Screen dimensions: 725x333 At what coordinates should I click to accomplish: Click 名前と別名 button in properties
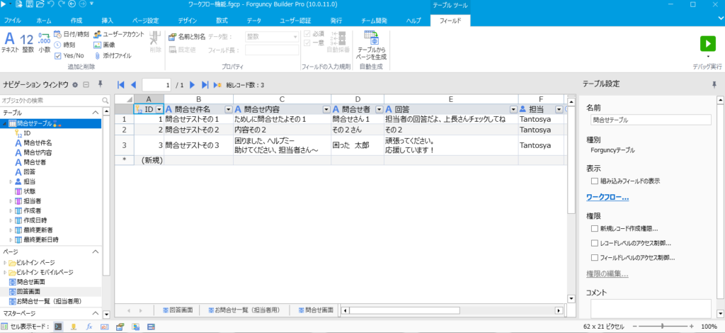(x=187, y=37)
